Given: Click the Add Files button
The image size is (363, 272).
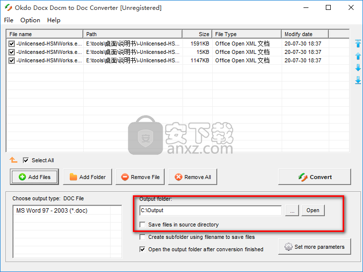Looking at the screenshot, I should [34, 177].
